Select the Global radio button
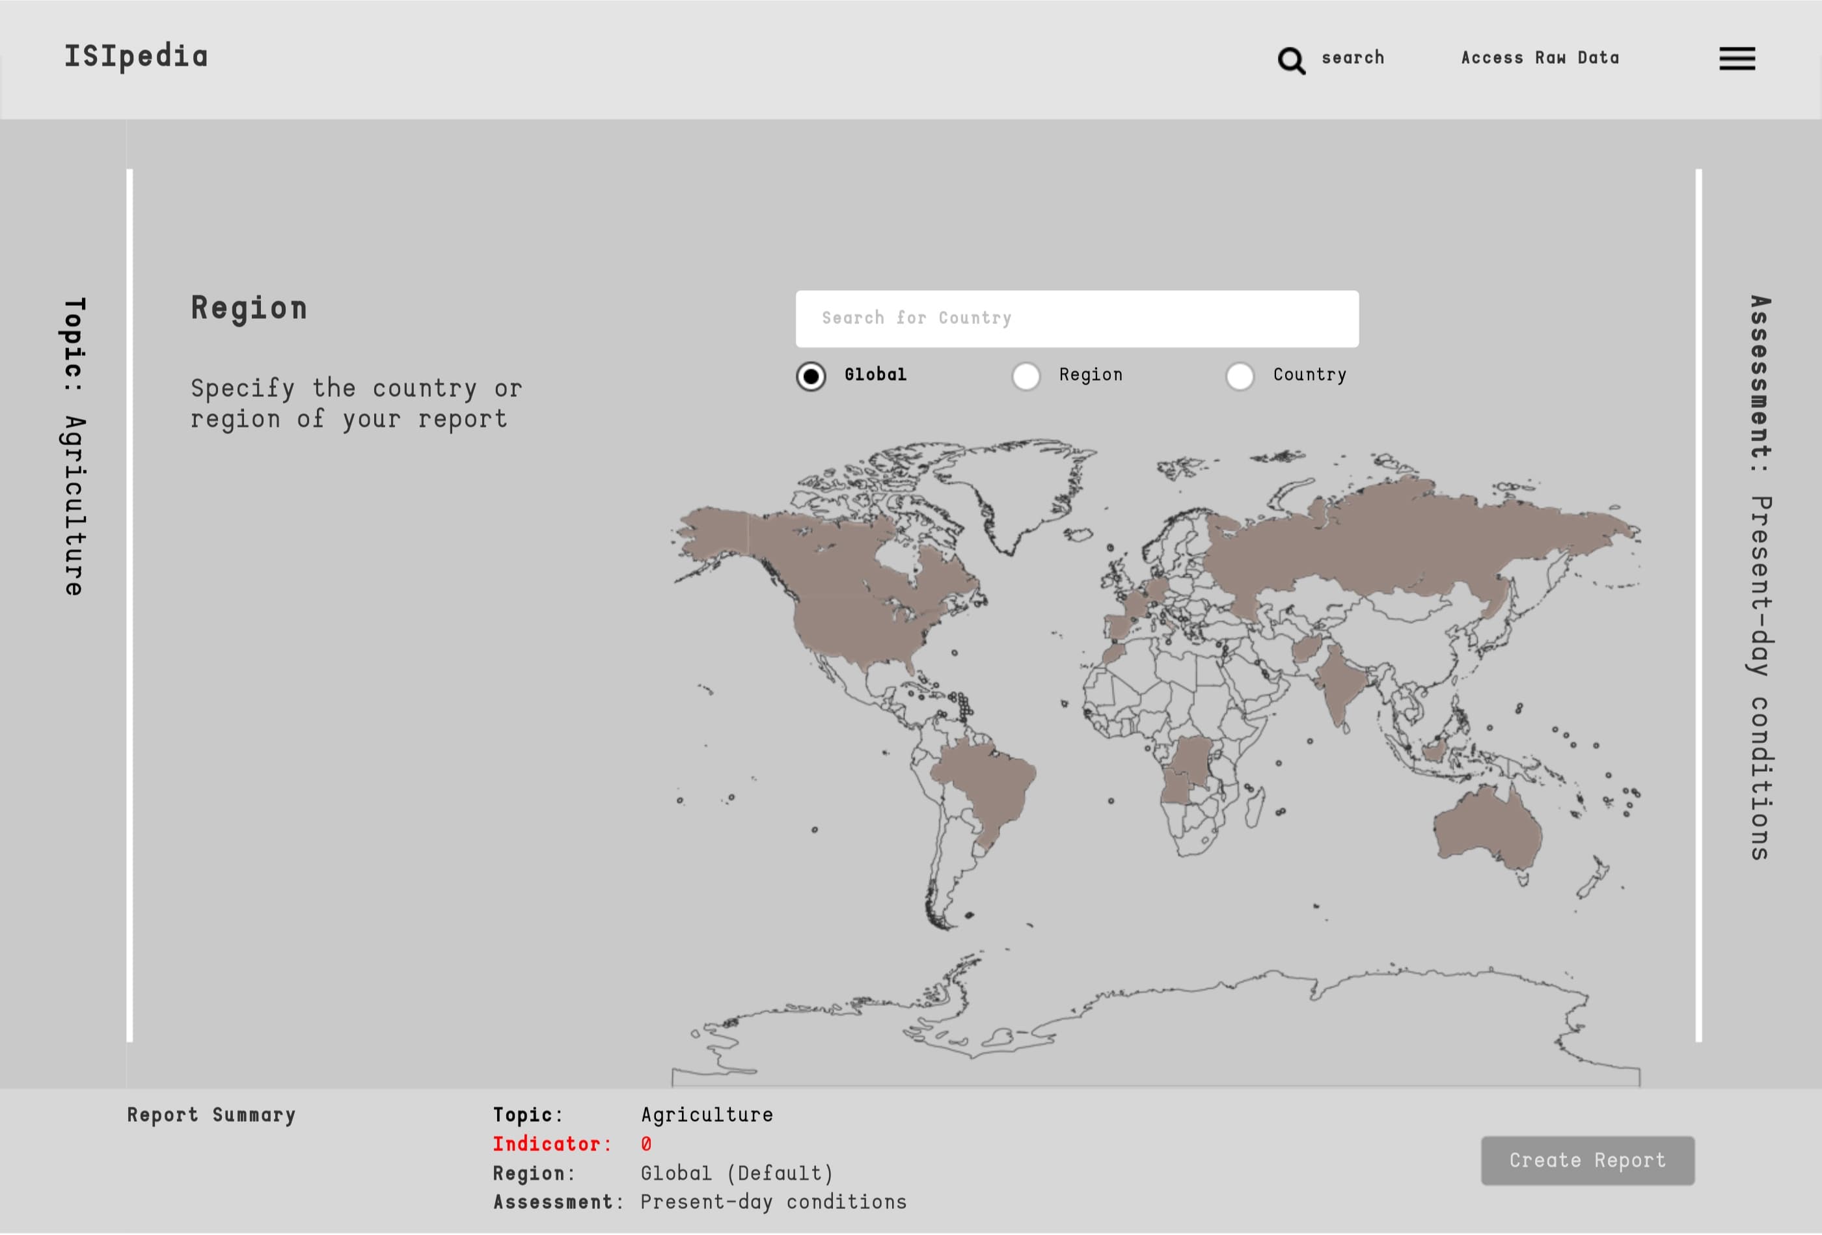The height and width of the screenshot is (1235, 1822). click(811, 376)
